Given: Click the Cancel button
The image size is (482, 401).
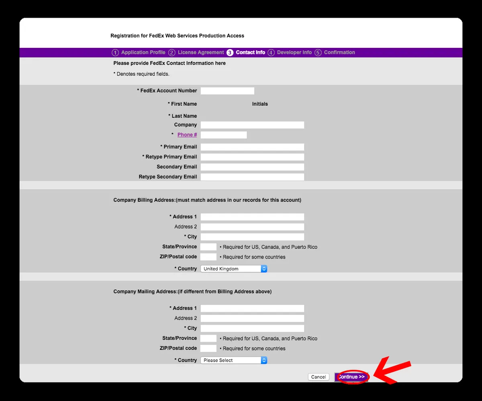Looking at the screenshot, I should point(319,377).
